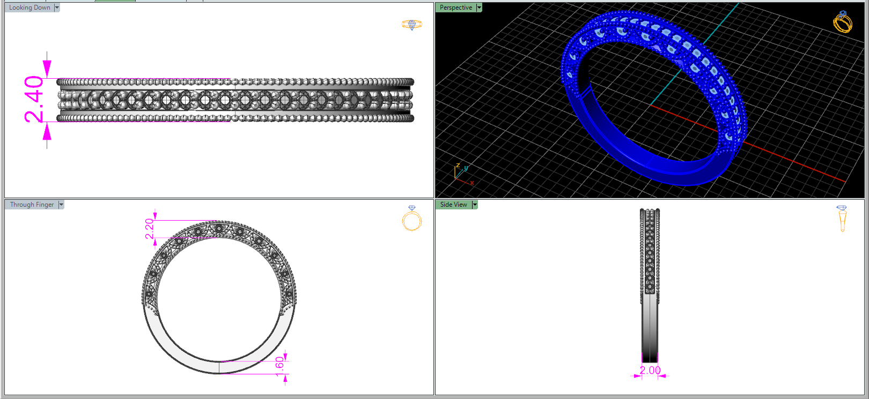Click the ring orientation icon in Perspective view

(843, 22)
